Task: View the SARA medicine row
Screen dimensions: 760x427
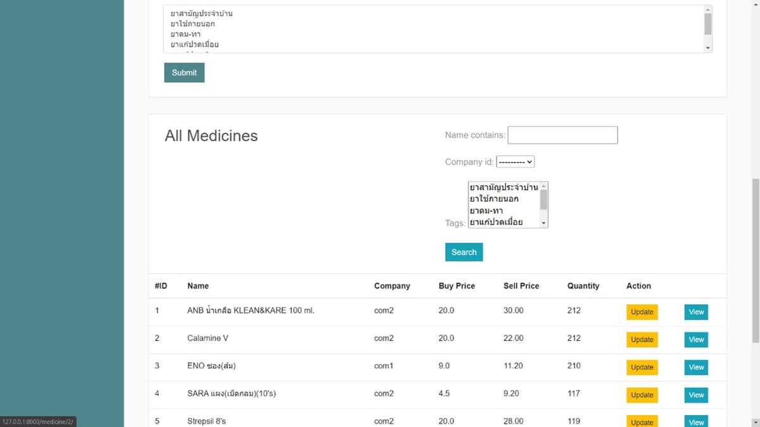Action: point(696,395)
